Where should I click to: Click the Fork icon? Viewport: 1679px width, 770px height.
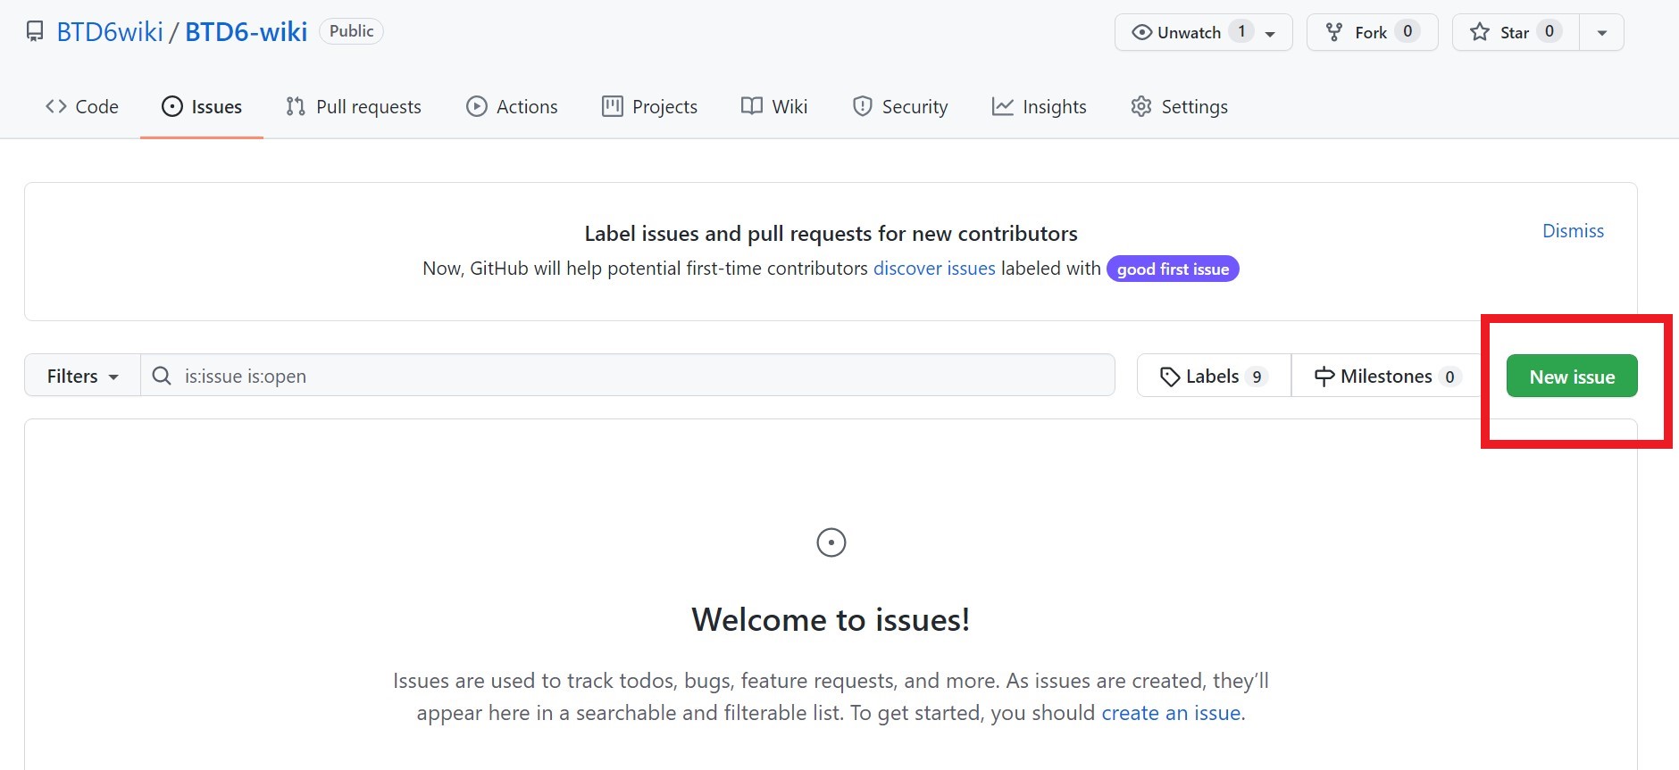tap(1334, 32)
